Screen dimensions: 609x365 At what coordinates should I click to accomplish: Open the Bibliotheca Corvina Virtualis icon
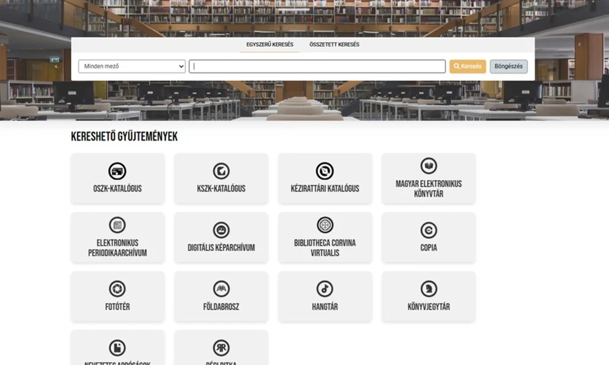tap(325, 225)
